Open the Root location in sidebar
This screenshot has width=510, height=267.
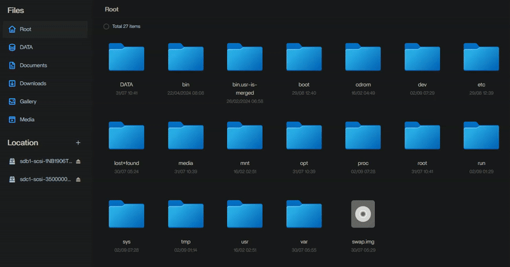[25, 29]
